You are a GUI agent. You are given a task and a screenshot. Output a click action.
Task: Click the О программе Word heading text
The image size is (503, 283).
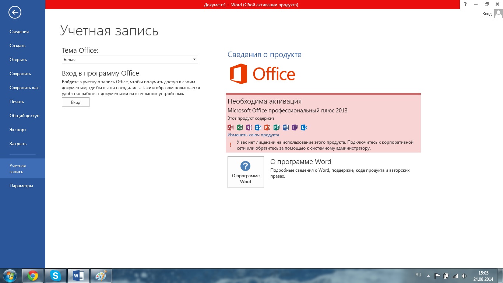301,162
